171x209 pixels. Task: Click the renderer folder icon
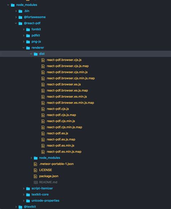[x=28, y=48]
